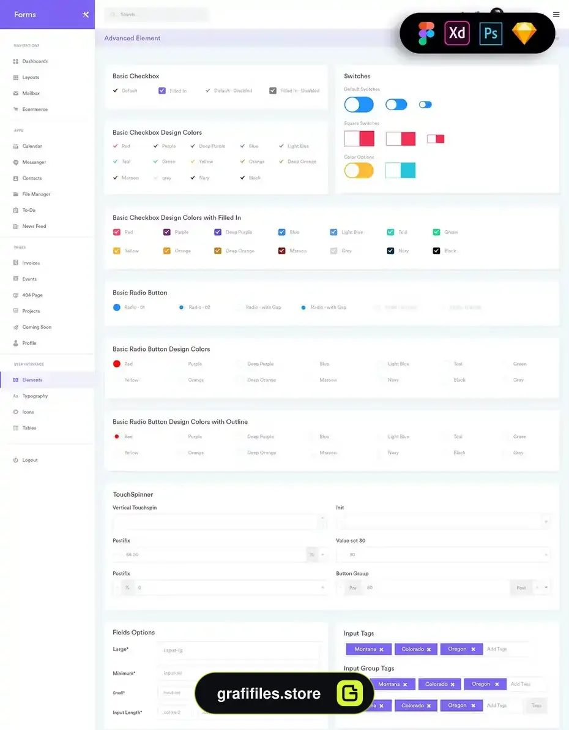Click the Logout power icon
569x730 pixels.
point(16,460)
